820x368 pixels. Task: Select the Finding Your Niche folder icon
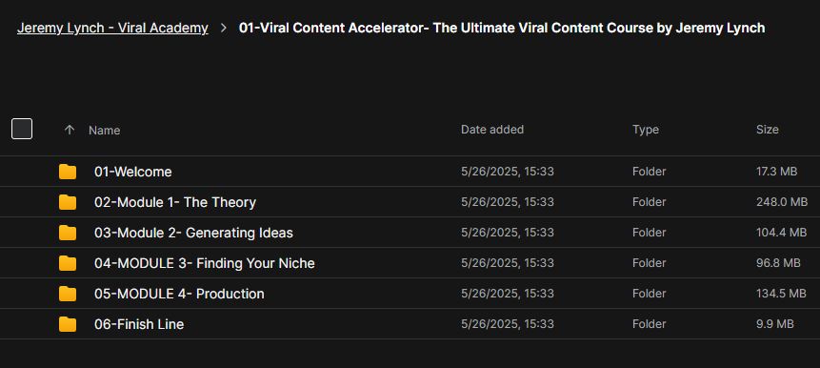68,263
